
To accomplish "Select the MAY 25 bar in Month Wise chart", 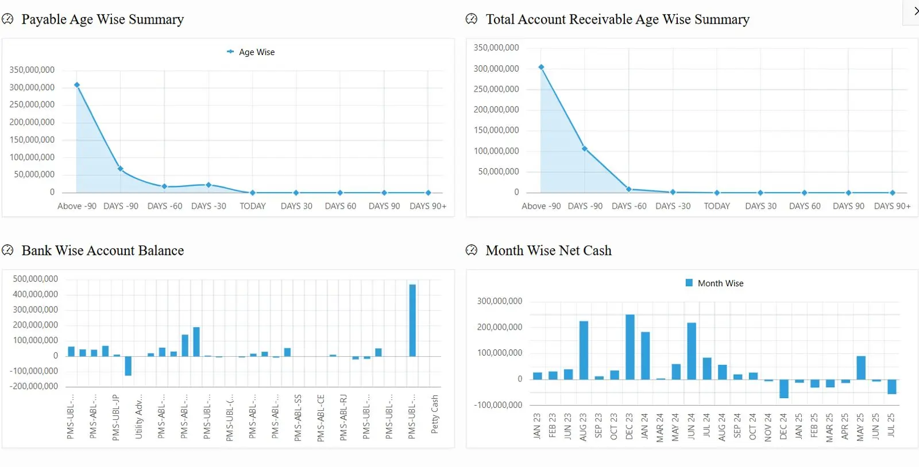I will click(860, 368).
